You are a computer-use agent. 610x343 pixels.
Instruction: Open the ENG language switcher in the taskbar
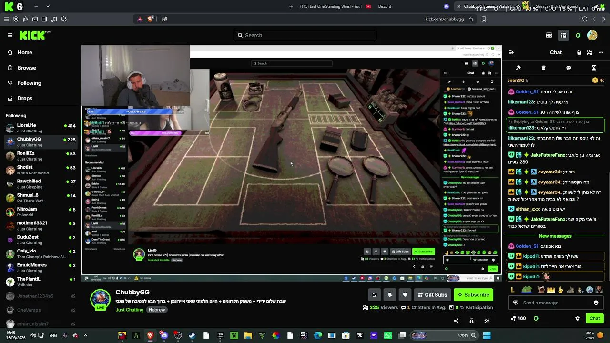click(x=53, y=335)
